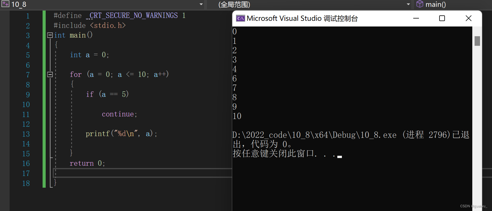Click output value 6 in the console
Screen dimensions: 492x211
click(x=235, y=78)
